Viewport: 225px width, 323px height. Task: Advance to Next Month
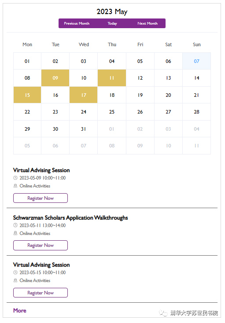pyautogui.click(x=148, y=23)
